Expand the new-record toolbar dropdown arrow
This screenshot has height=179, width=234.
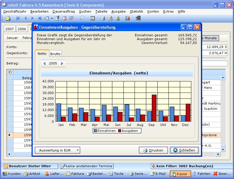[x=52, y=18]
